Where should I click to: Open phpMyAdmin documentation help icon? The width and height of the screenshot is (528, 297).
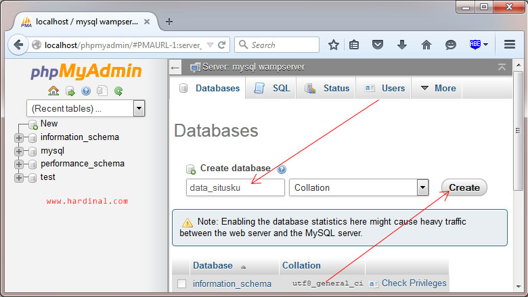[86, 91]
